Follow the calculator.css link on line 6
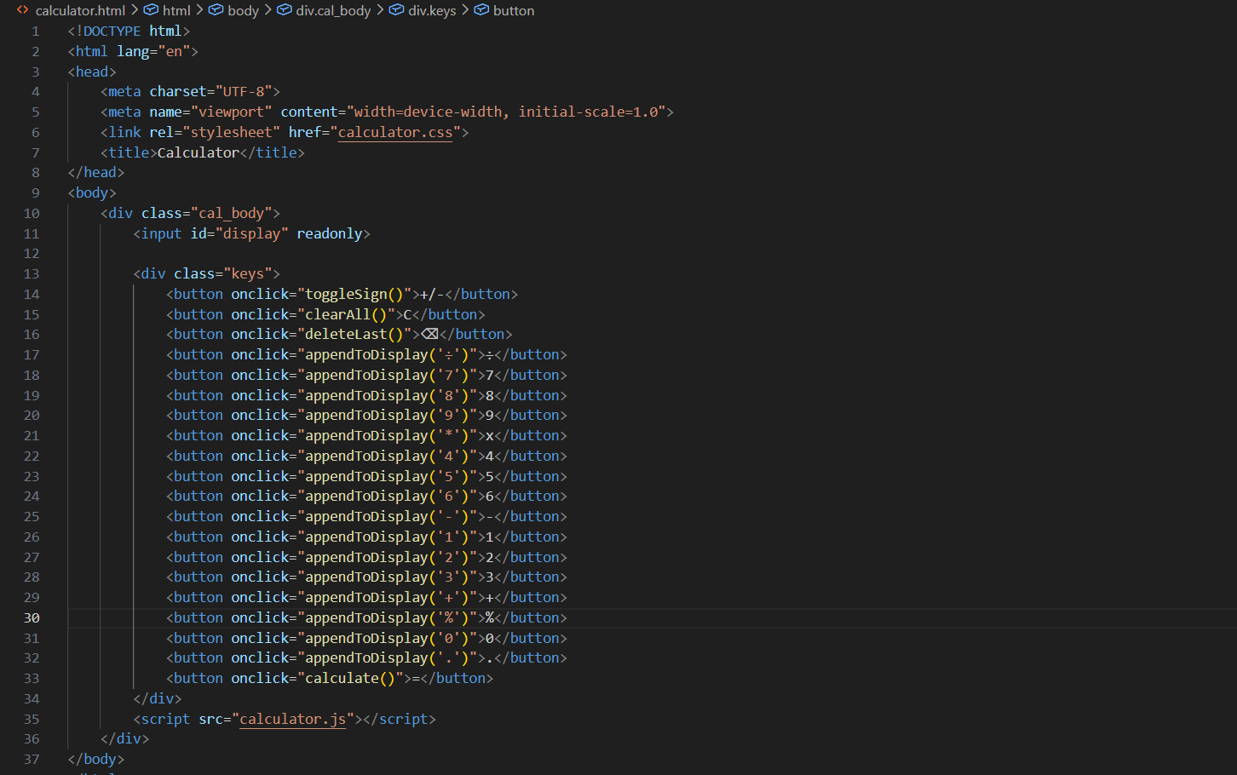The height and width of the screenshot is (775, 1237). (x=395, y=132)
